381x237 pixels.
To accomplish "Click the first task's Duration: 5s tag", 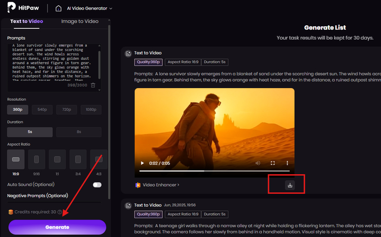I will point(215,62).
